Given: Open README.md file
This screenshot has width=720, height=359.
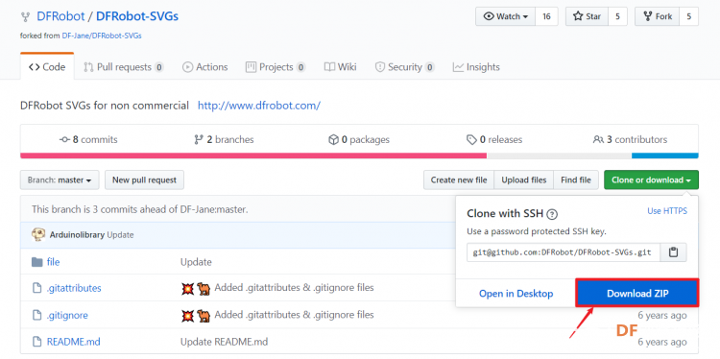Looking at the screenshot, I should pos(74,342).
